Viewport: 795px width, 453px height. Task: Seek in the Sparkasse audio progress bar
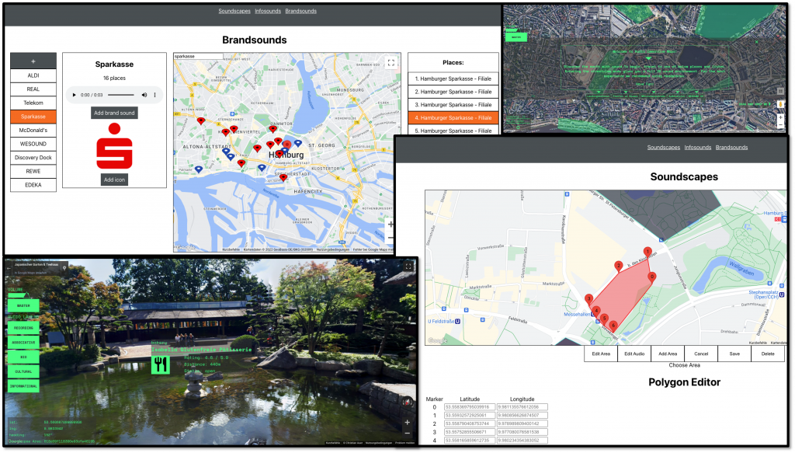tap(120, 95)
